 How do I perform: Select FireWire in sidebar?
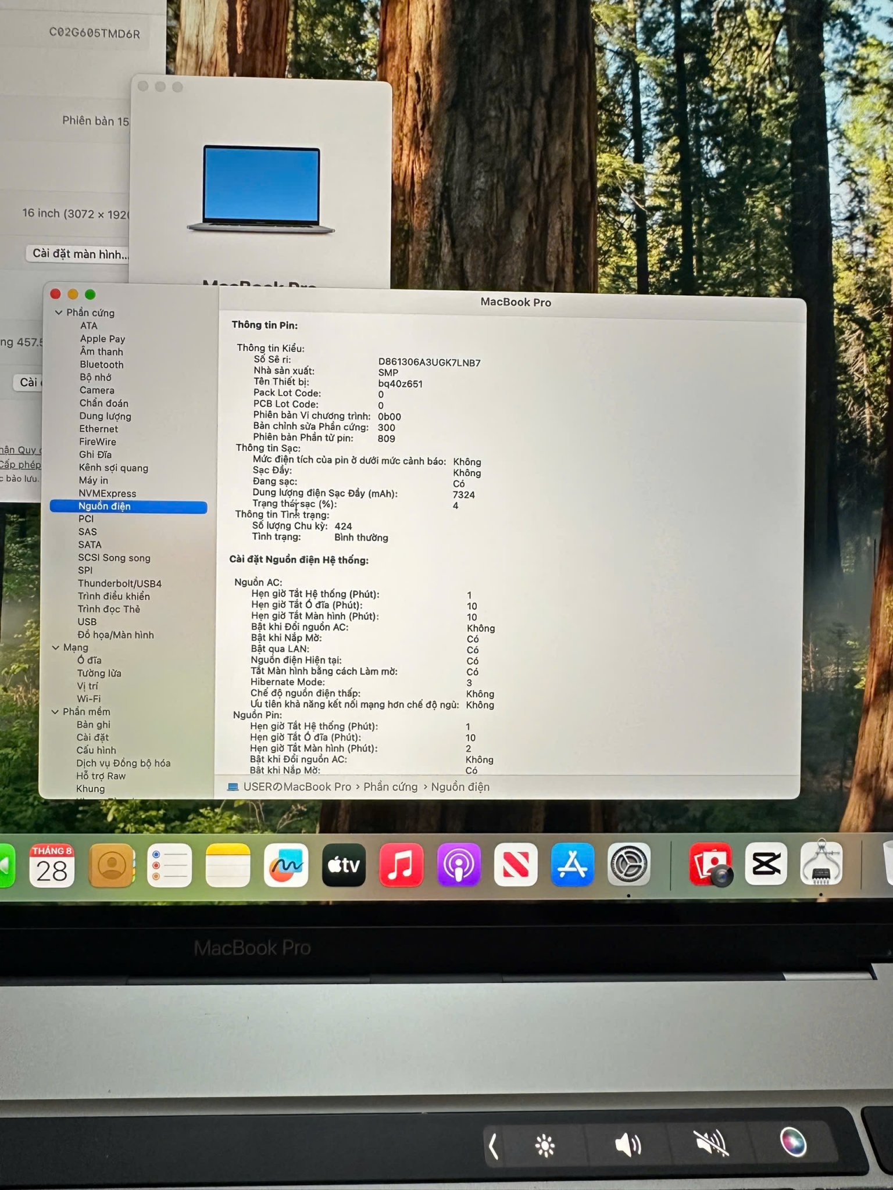[x=98, y=442]
